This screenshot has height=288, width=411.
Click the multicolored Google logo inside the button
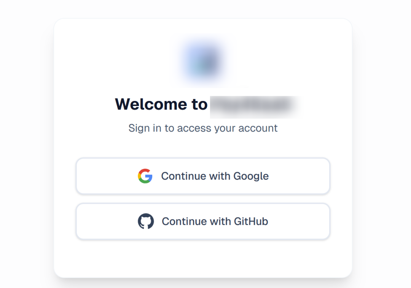tap(145, 176)
